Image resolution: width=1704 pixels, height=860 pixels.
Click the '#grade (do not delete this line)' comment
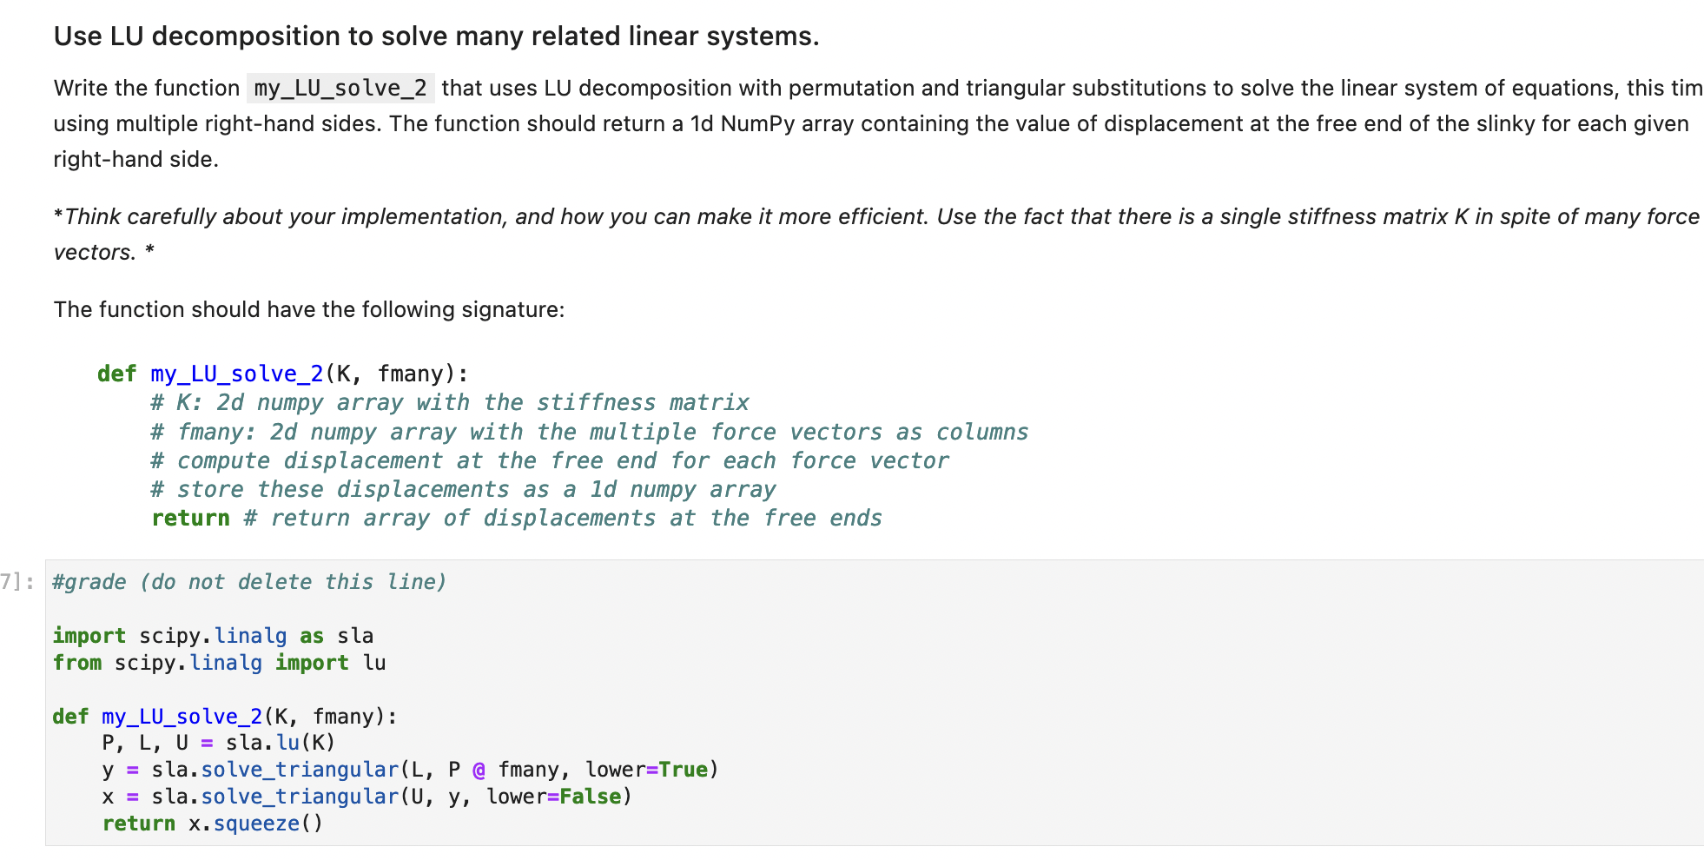[249, 582]
